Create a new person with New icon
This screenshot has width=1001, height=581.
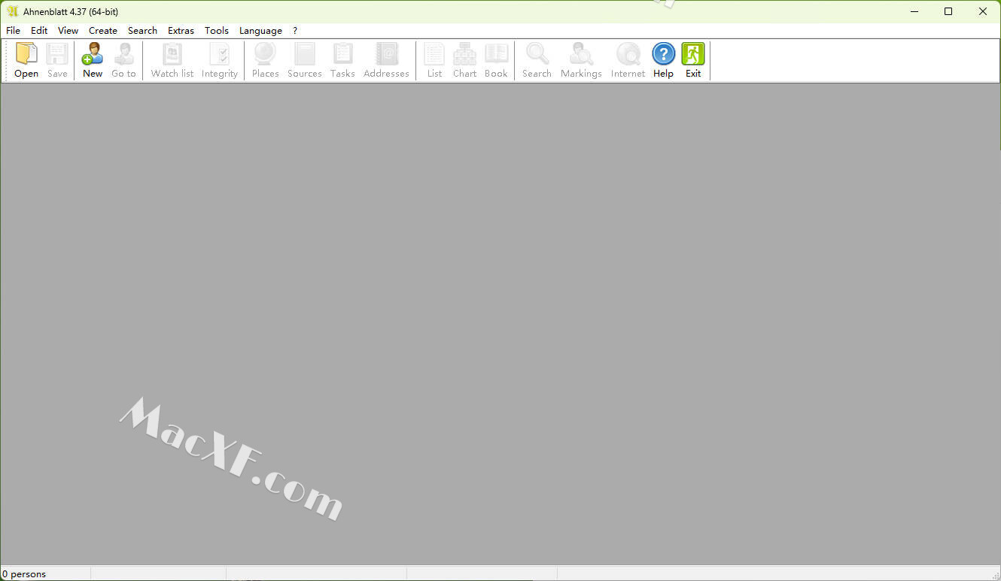(93, 55)
